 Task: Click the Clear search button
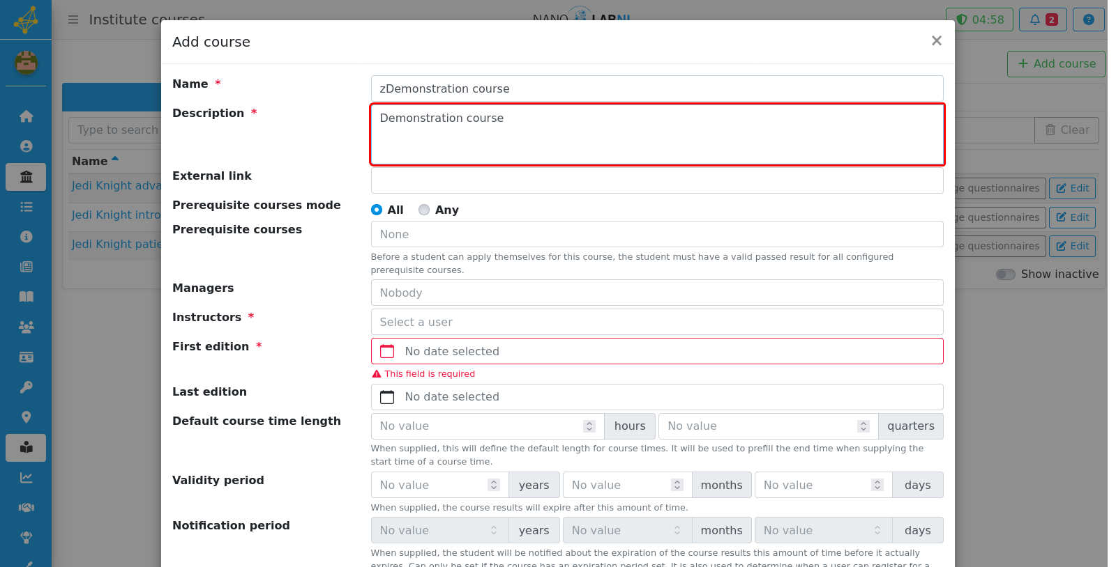pyautogui.click(x=1066, y=130)
